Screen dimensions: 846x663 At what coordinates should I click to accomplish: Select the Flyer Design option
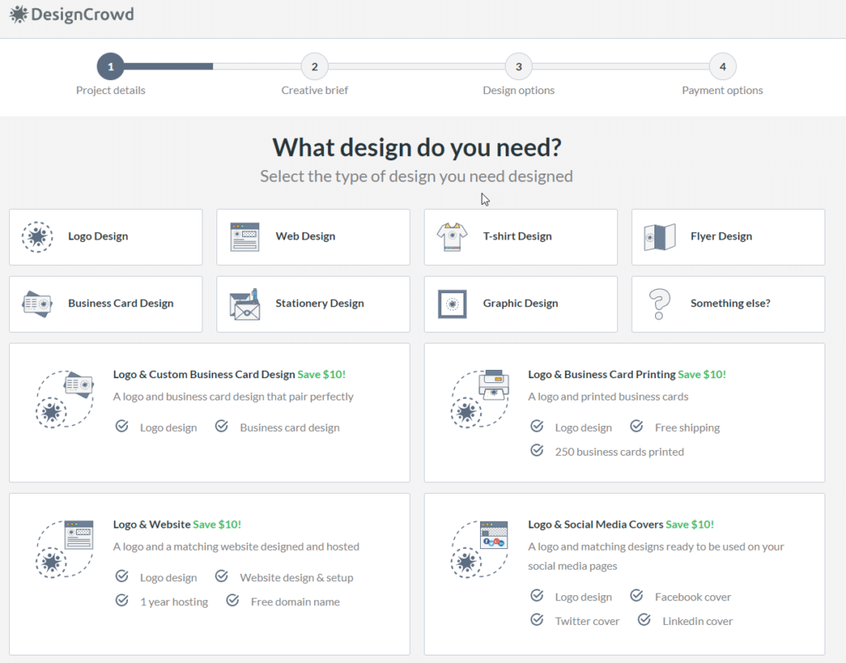729,237
